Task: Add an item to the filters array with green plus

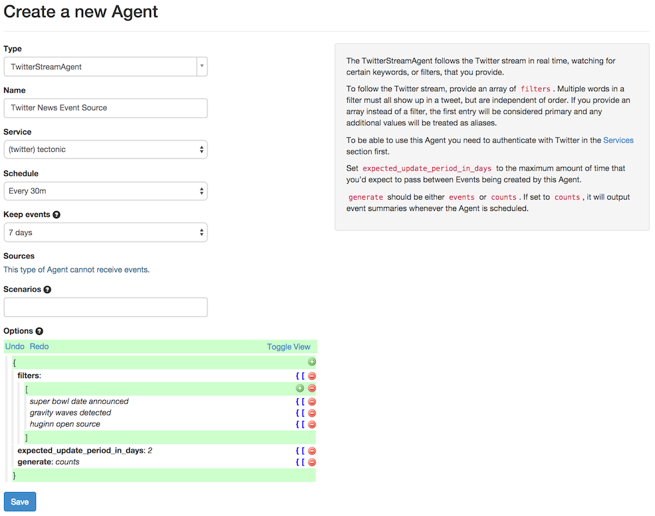Action: point(300,388)
